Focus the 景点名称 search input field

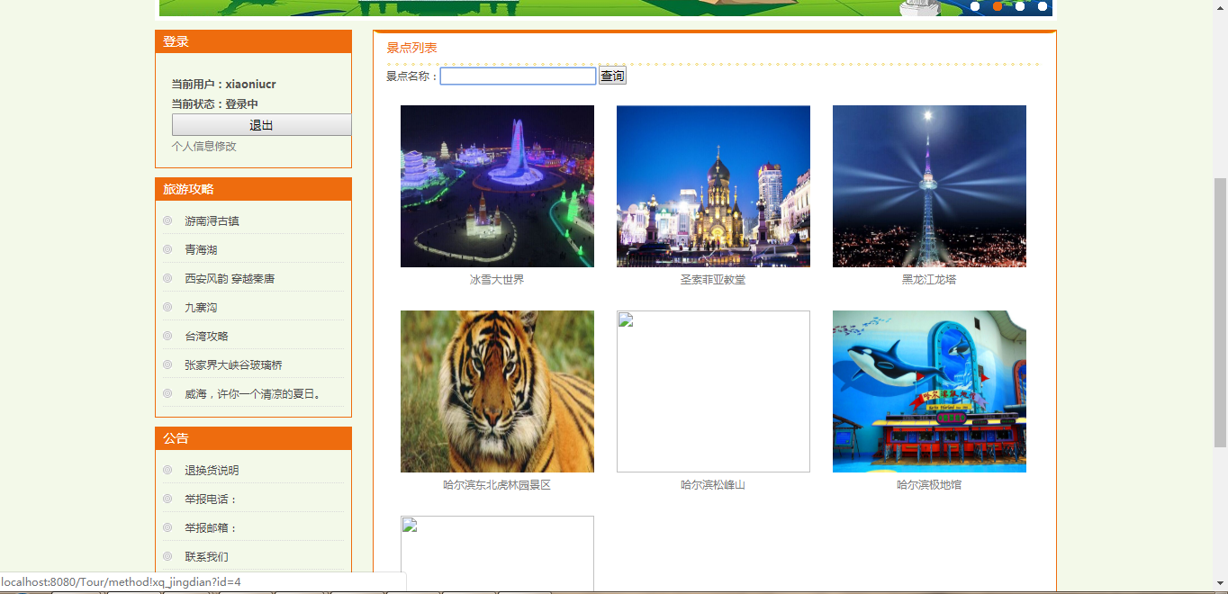coord(518,76)
